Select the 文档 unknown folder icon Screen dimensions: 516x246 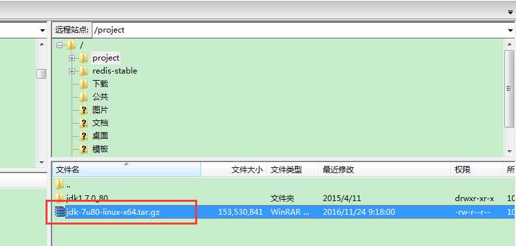click(84, 123)
